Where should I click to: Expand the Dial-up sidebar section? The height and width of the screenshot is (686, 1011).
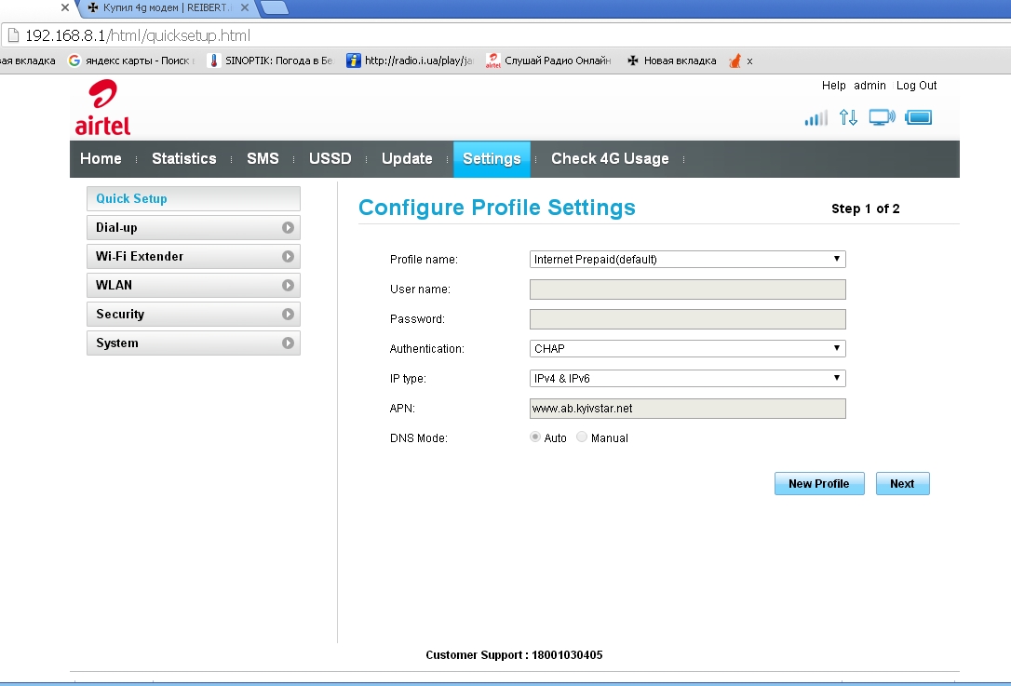coord(194,228)
